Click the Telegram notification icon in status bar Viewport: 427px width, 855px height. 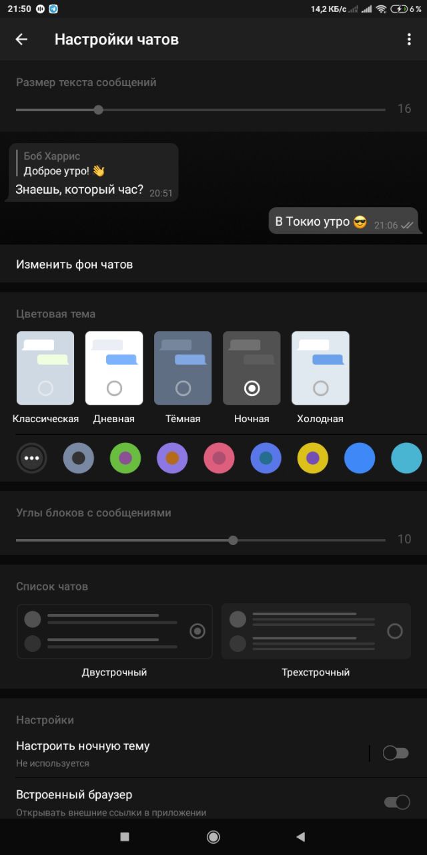click(x=53, y=9)
